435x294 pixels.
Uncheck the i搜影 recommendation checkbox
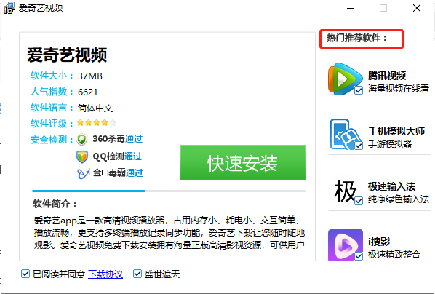[359, 256]
